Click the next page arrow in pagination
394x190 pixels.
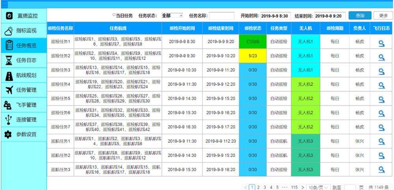(x=303, y=187)
